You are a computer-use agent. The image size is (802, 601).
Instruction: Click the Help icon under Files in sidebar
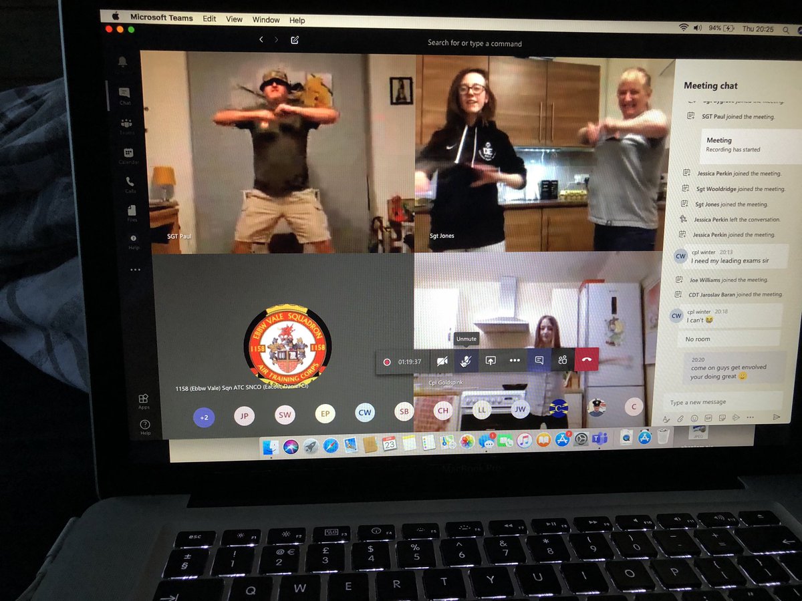click(x=134, y=241)
